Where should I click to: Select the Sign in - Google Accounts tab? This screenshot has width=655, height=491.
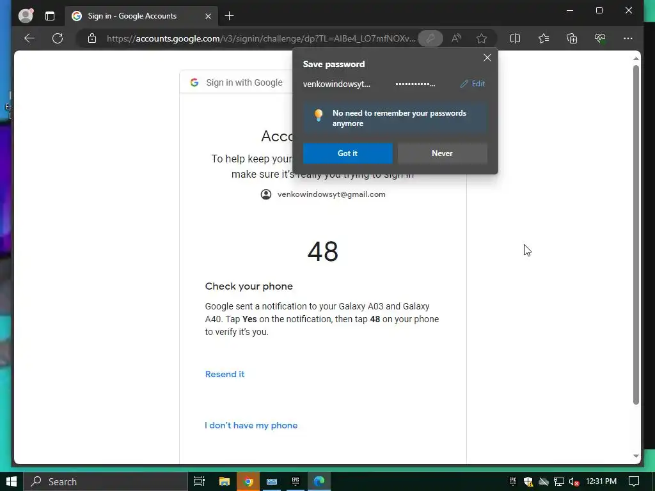tap(141, 16)
